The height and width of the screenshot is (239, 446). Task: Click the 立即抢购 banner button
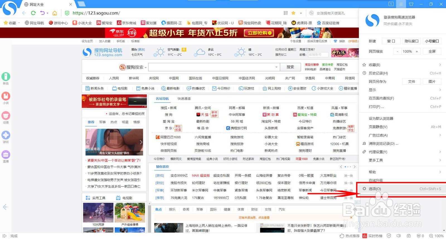coord(258,33)
